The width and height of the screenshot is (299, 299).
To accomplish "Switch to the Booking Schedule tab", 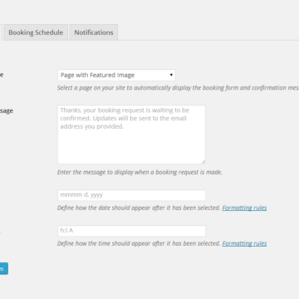I will 36,32.
